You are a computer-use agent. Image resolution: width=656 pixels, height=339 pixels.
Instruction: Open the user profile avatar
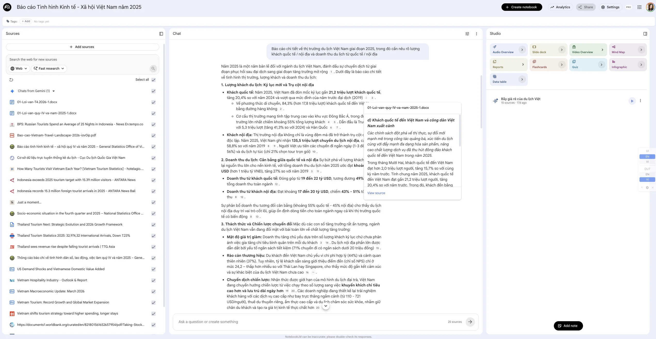point(650,7)
